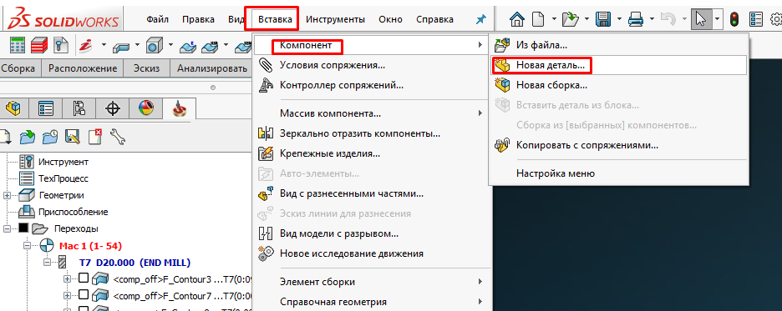Viewport: 782px width, 311px height.
Task: Click the Print icon
Action: tap(636, 20)
